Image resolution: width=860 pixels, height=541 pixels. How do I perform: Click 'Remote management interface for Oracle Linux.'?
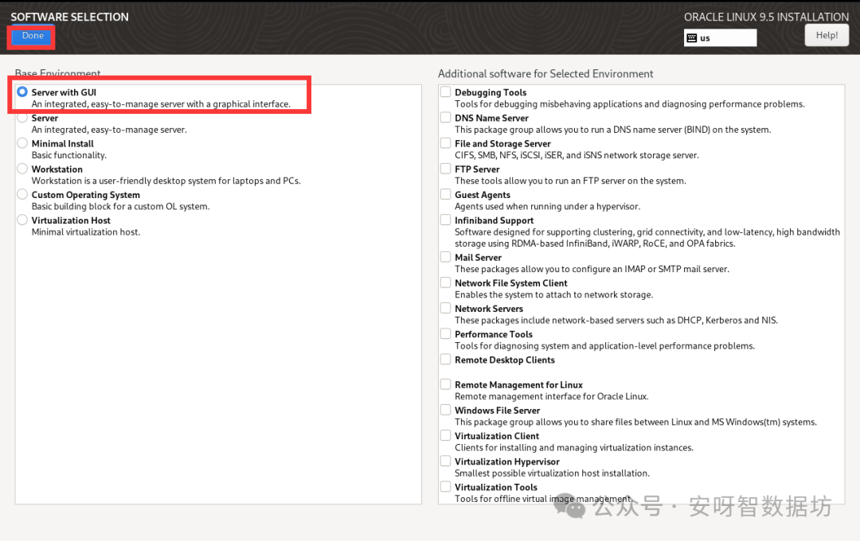[552, 396]
